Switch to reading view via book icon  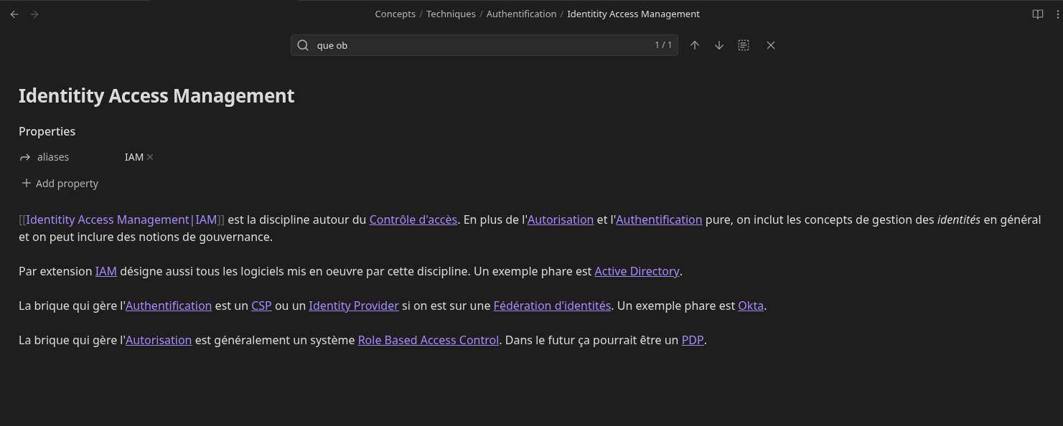pyautogui.click(x=1037, y=14)
